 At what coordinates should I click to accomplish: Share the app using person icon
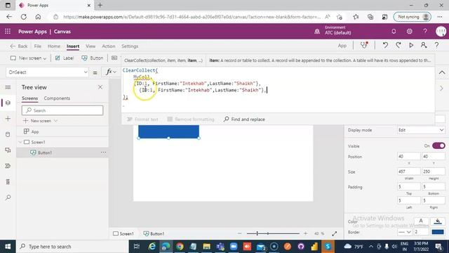click(424, 45)
